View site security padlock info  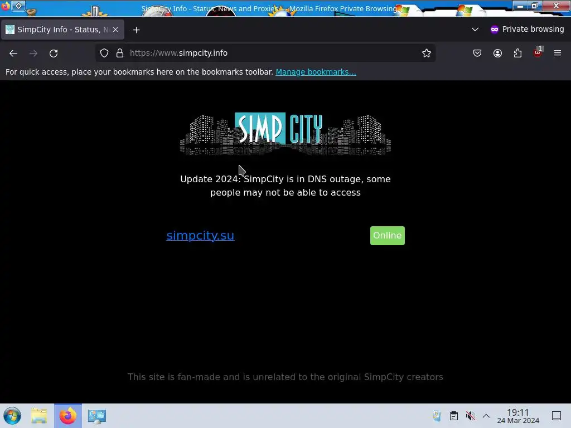coord(120,53)
